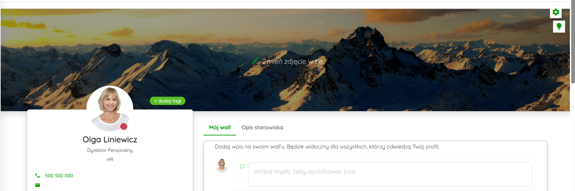
Task: Open settings via the green gear icon
Action: pyautogui.click(x=556, y=12)
